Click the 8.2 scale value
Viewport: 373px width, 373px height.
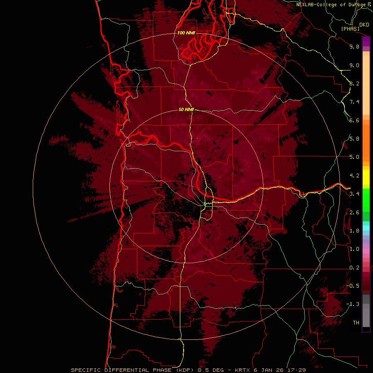[x=354, y=83]
